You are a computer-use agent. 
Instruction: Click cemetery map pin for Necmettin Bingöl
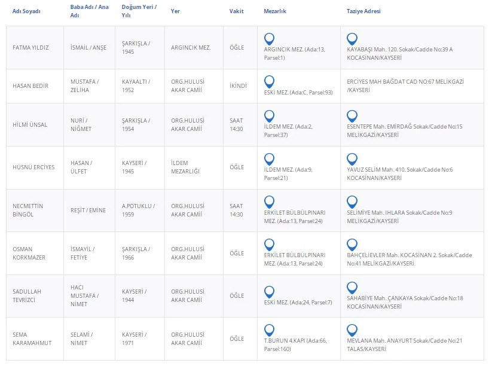269,202
